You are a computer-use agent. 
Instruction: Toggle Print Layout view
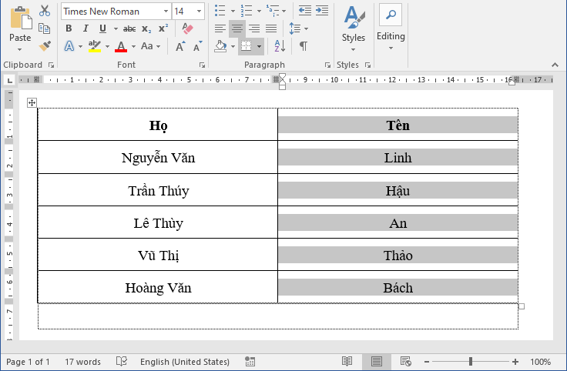click(x=377, y=361)
